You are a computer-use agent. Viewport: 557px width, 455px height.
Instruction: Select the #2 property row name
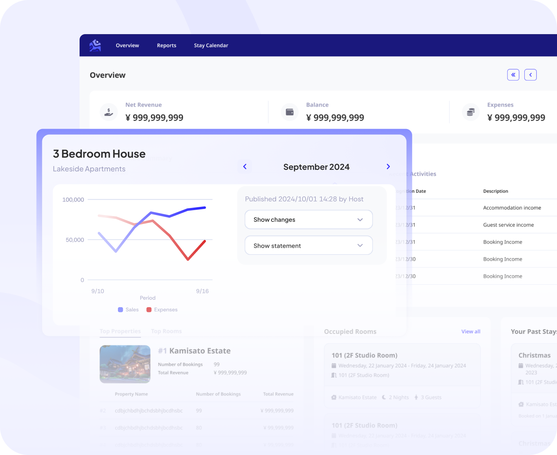tap(149, 411)
